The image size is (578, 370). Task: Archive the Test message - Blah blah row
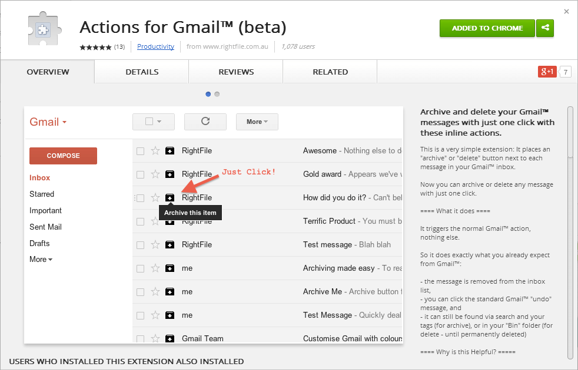[170, 245]
